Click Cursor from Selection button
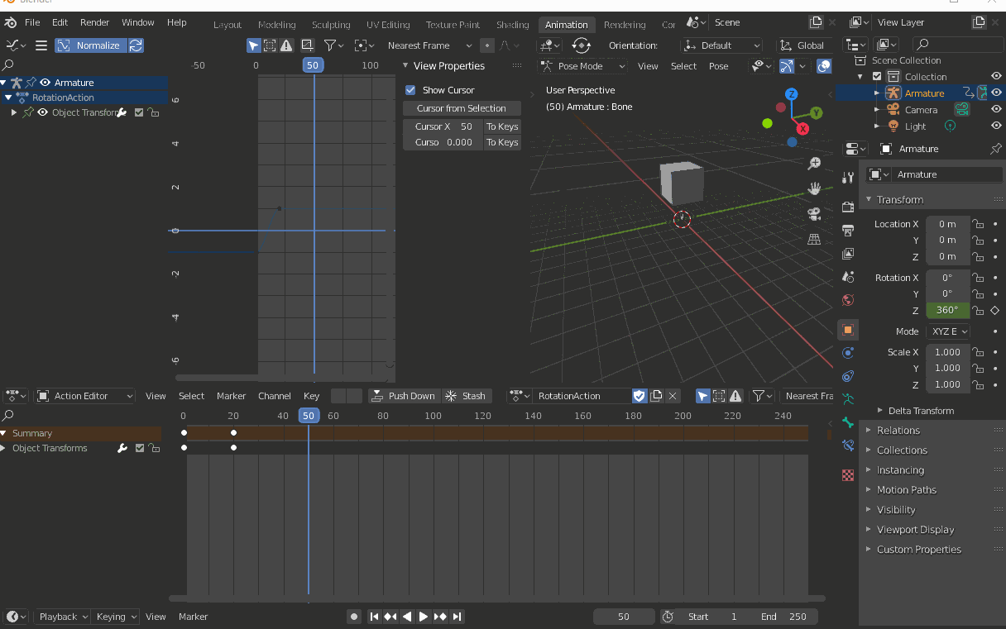This screenshot has height=629, width=1006. (x=461, y=107)
